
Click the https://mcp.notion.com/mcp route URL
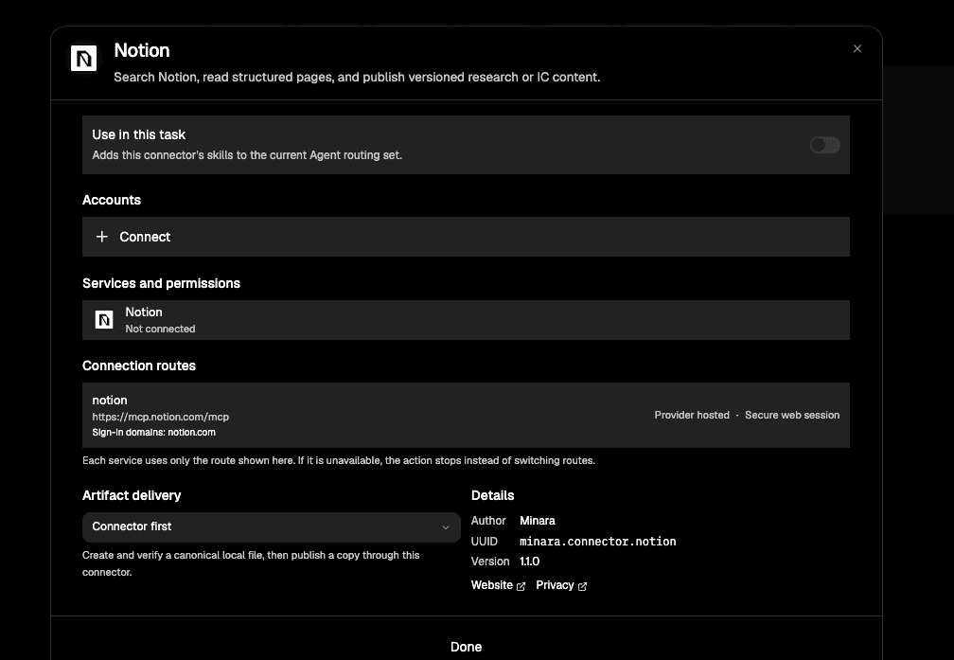161,417
